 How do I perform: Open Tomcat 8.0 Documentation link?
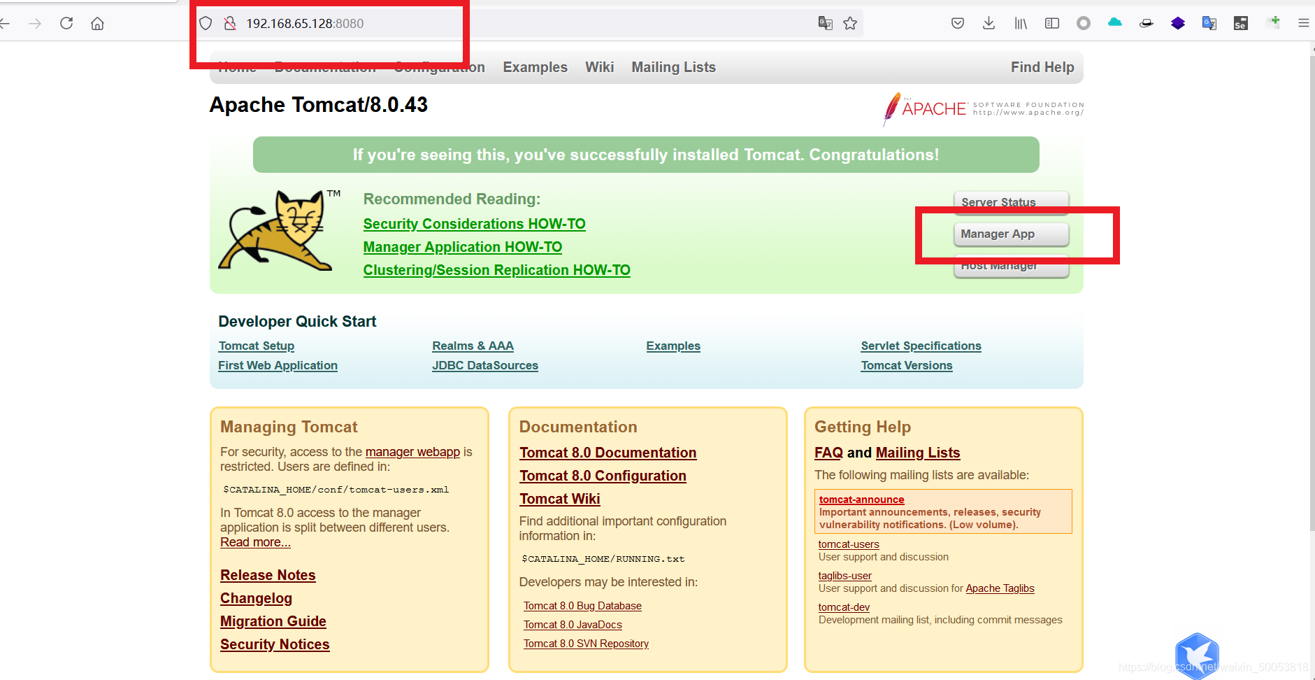[x=608, y=453]
